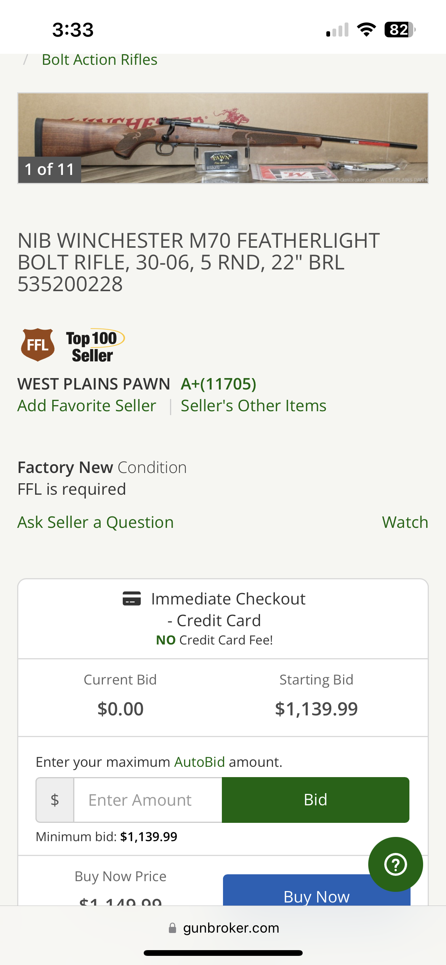Screen dimensions: 446x965
Task: Click the FFL badge icon
Action: (x=37, y=345)
